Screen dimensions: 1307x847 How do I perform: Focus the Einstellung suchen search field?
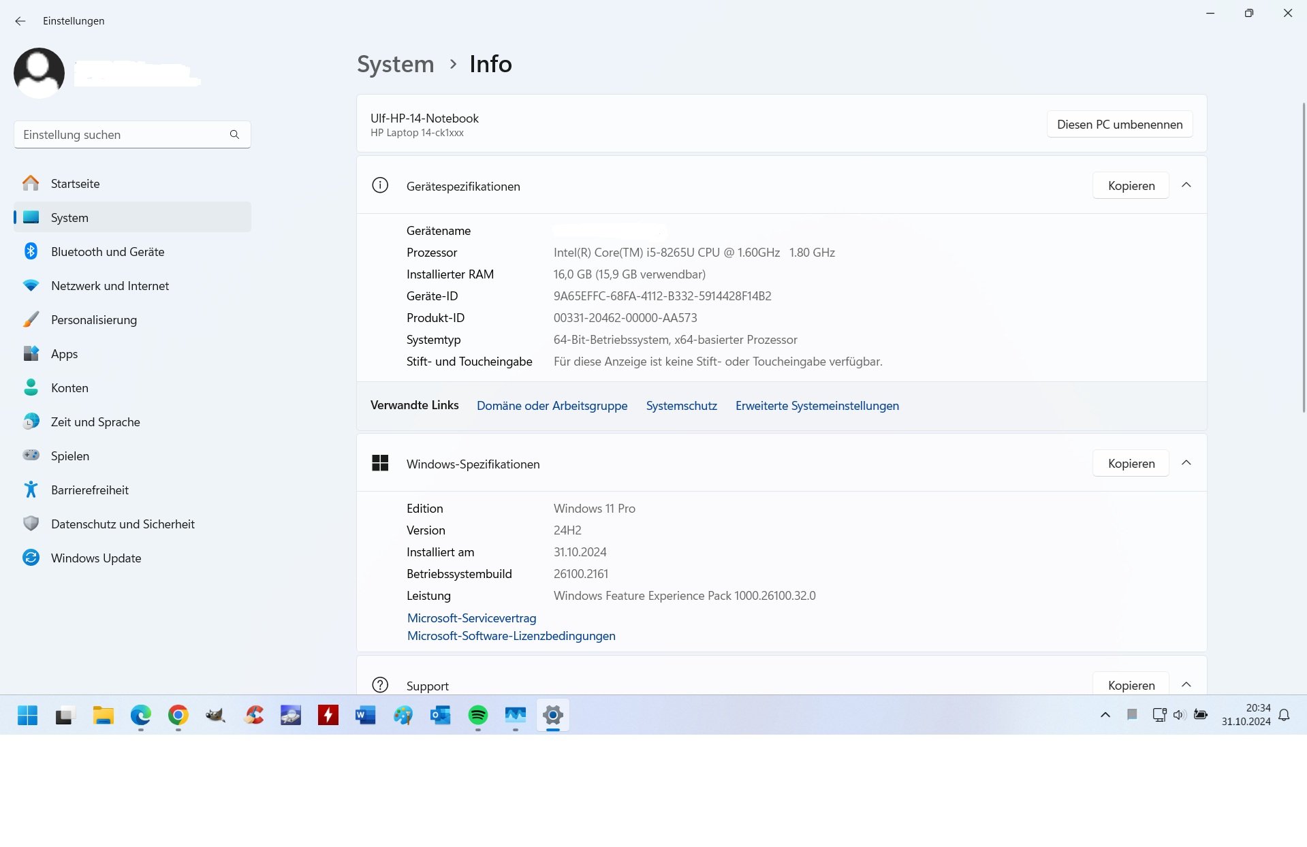click(132, 135)
